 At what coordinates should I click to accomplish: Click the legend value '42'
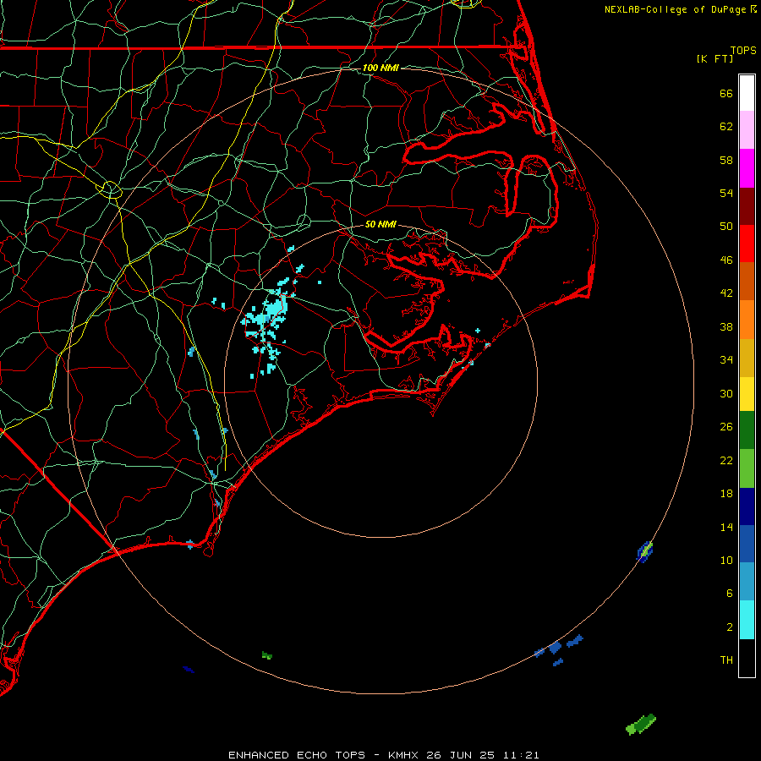(726, 293)
